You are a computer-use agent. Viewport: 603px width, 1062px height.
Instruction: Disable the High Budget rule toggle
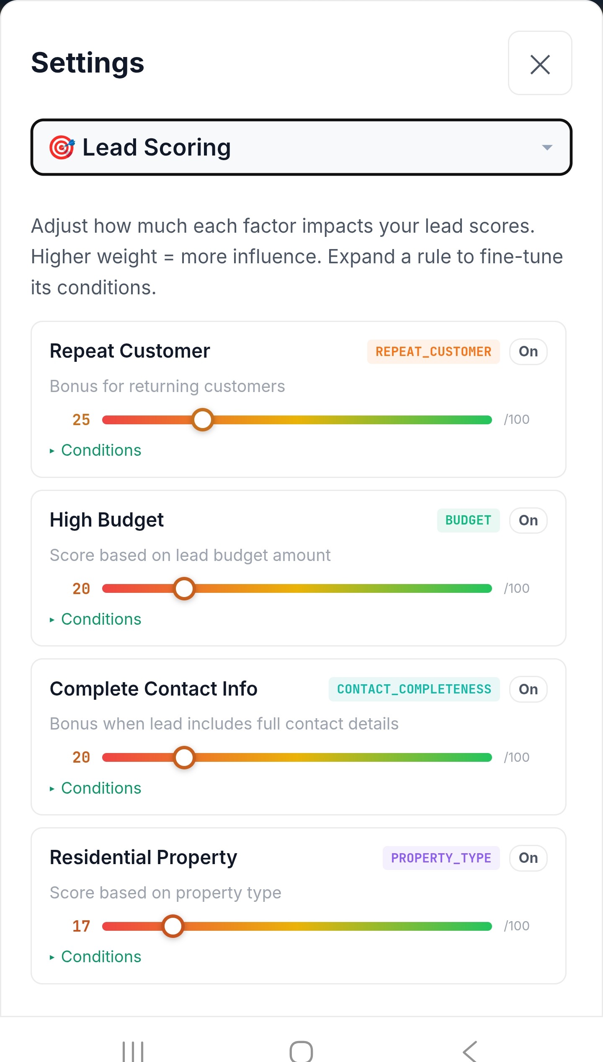[528, 520]
